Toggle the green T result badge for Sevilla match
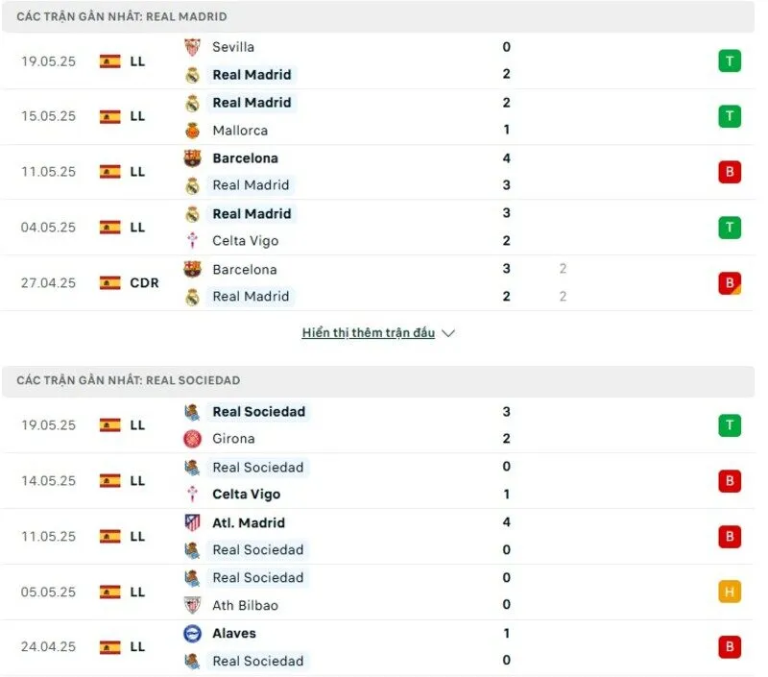Viewport: 768px width, 677px height. [x=730, y=60]
